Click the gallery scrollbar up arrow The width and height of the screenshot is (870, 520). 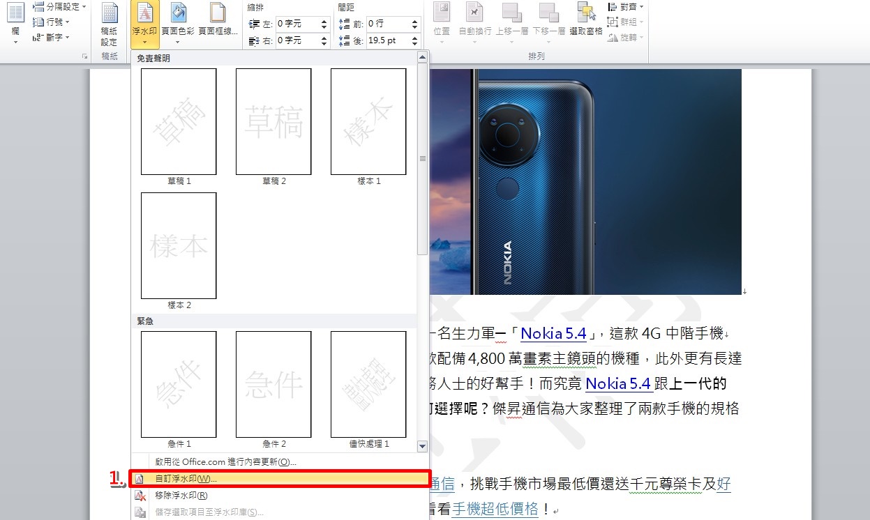pos(422,57)
